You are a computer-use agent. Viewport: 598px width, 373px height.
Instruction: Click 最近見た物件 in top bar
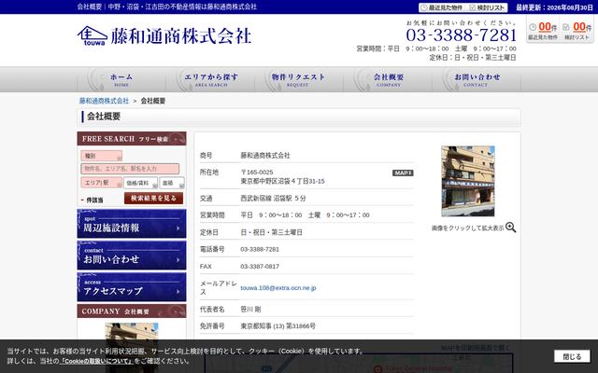tap(442, 7)
